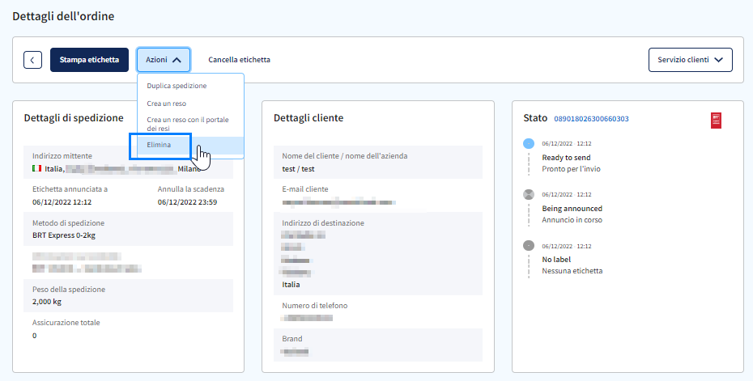Go back using the left chevron button
The width and height of the screenshot is (753, 381).
(x=32, y=60)
